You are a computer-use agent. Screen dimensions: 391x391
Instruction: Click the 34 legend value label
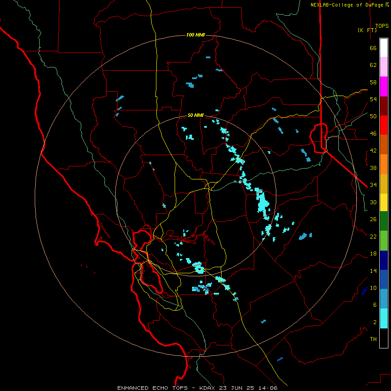coord(373,185)
